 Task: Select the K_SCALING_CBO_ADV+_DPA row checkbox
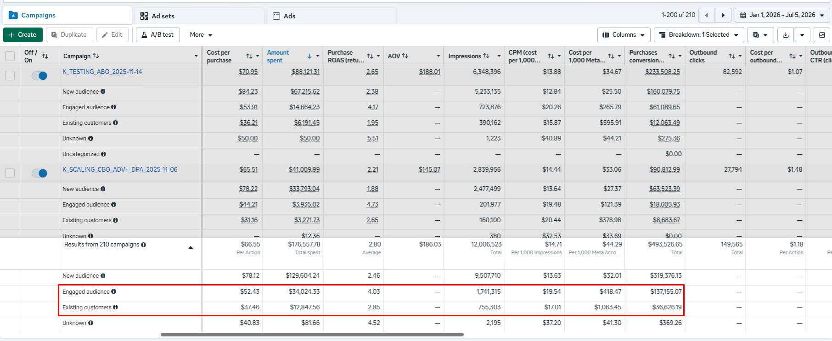10,173
